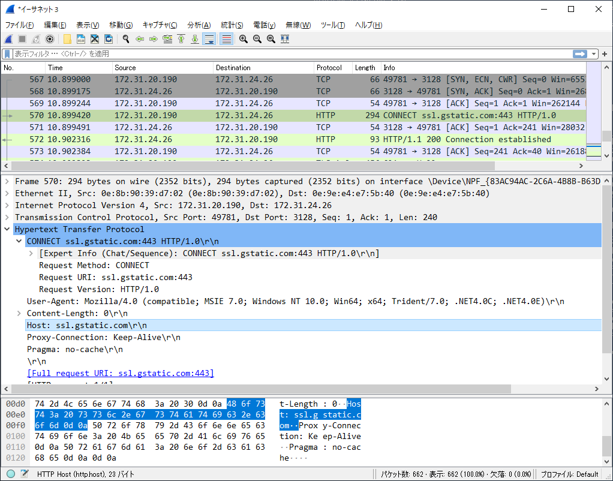Restart the current capture
The height and width of the screenshot is (481, 613).
click(36, 39)
